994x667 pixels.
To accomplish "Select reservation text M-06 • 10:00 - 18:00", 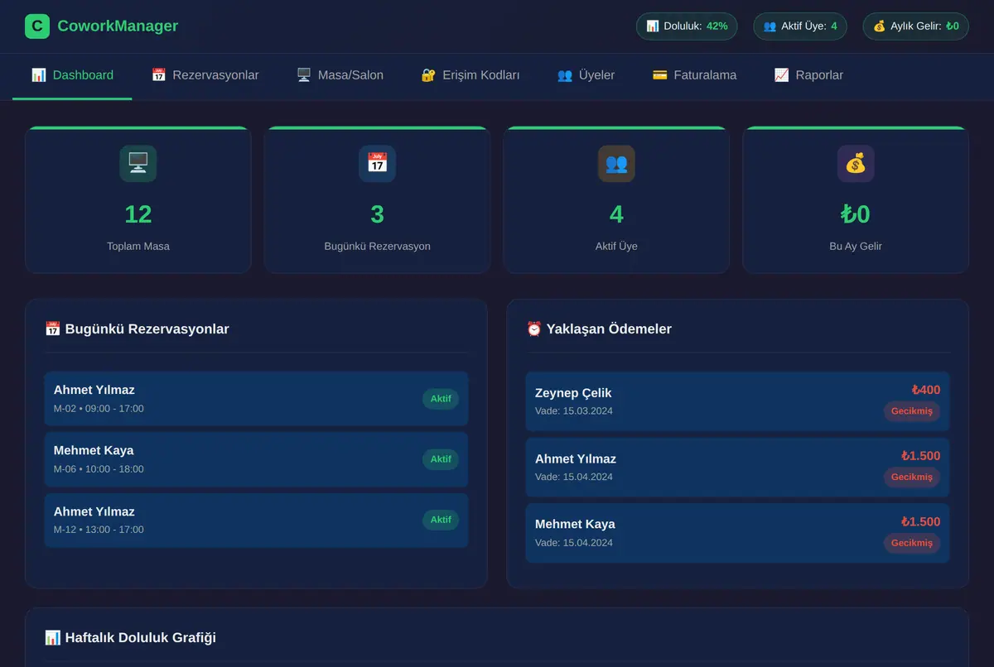I will coord(99,469).
